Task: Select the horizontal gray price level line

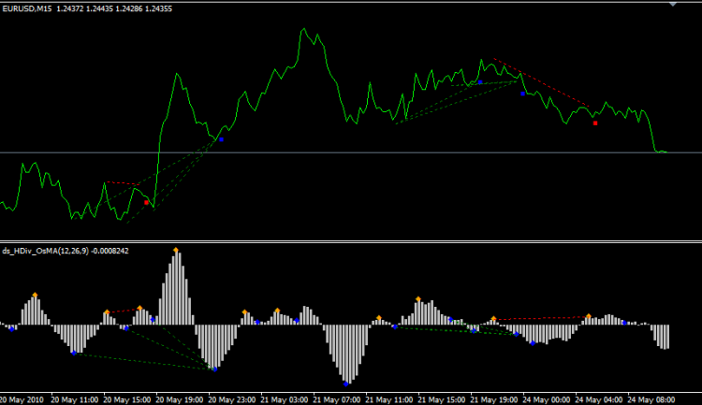Action: (x=351, y=152)
